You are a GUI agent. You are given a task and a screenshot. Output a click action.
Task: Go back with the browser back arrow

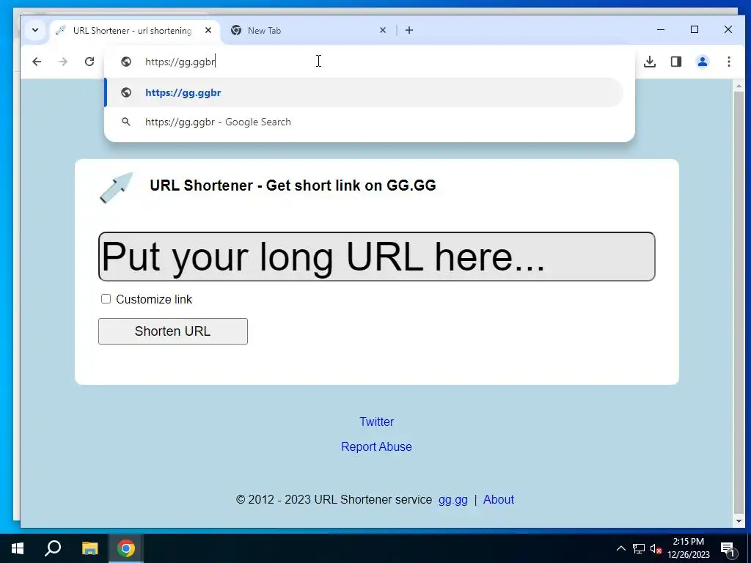click(x=37, y=62)
